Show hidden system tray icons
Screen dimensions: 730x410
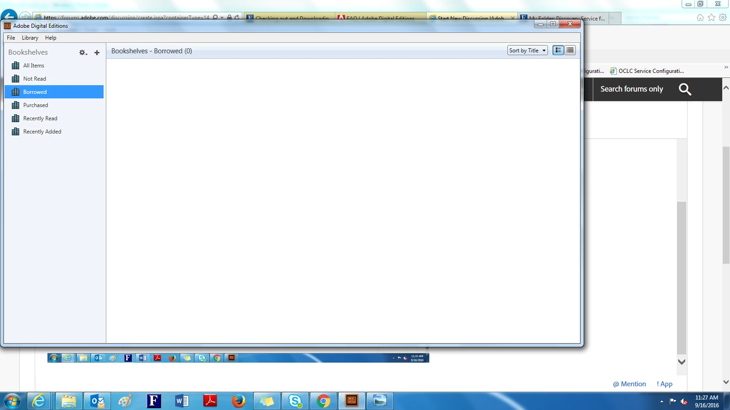pos(662,401)
